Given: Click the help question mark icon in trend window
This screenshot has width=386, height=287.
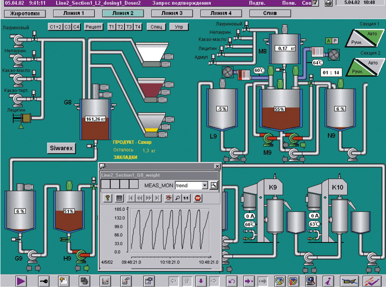Looking at the screenshot, I should pos(108,198).
